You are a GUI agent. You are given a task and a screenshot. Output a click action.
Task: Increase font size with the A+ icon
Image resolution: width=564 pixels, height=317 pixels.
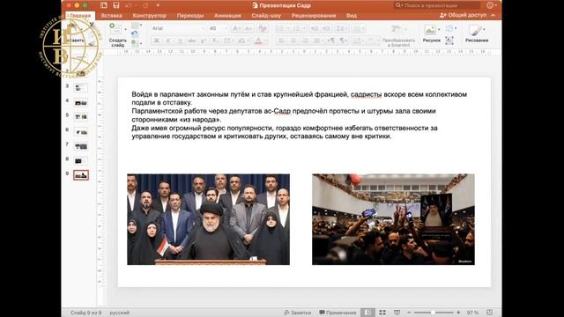[x=237, y=28]
